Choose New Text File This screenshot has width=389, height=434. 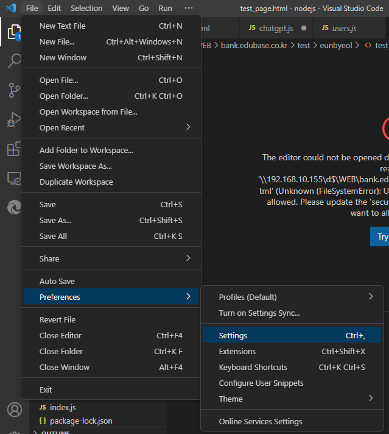tap(111, 26)
